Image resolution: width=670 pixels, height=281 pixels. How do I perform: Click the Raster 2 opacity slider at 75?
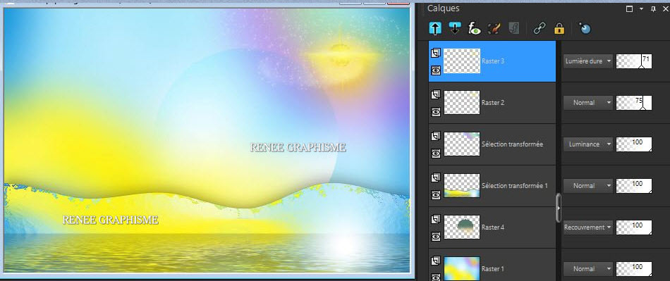(x=634, y=103)
